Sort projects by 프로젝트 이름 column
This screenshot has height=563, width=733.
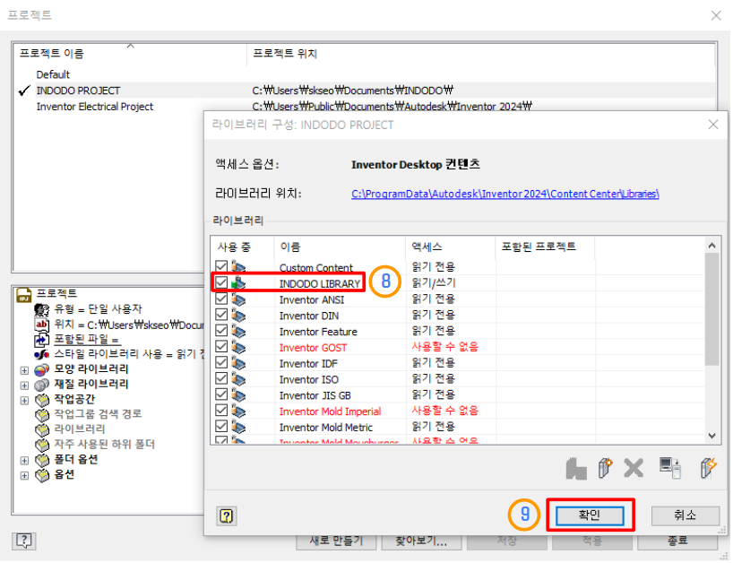(x=130, y=54)
